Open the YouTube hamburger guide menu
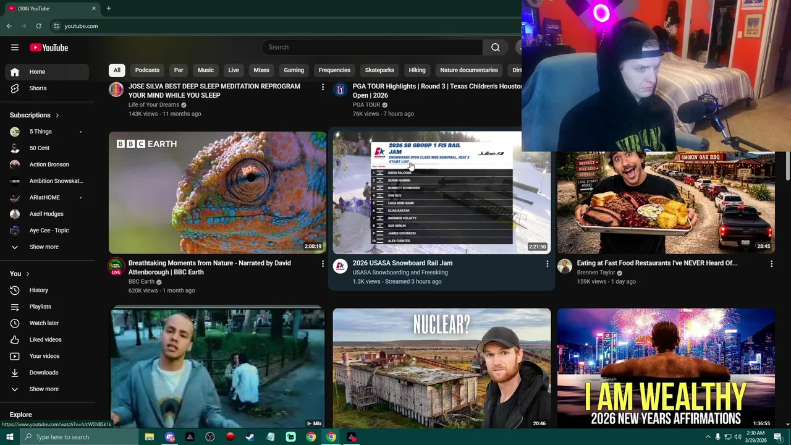The width and height of the screenshot is (791, 445). click(15, 48)
